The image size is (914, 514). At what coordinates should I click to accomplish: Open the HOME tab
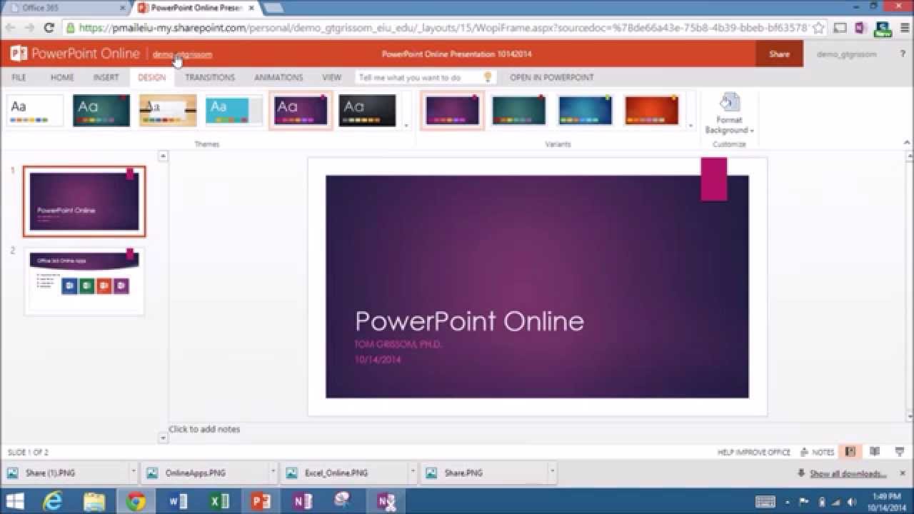(62, 77)
